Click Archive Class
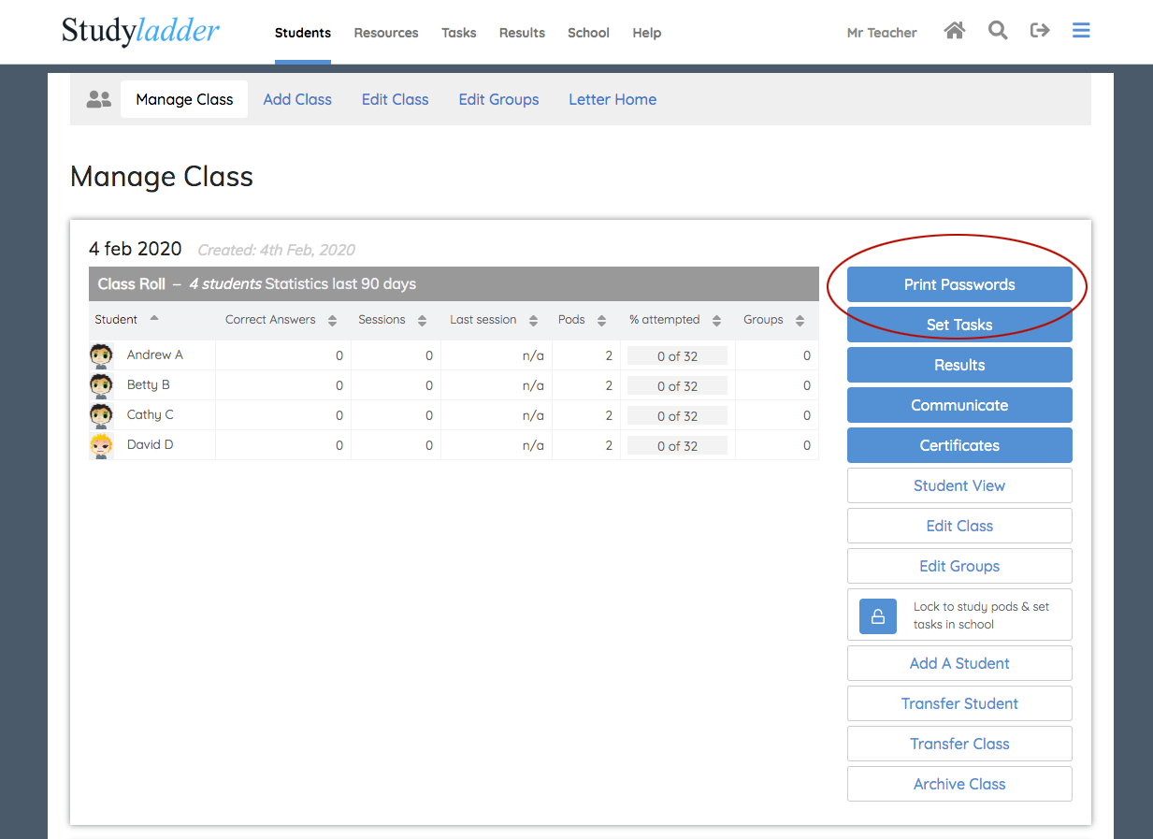This screenshot has height=839, width=1153. pyautogui.click(x=959, y=784)
